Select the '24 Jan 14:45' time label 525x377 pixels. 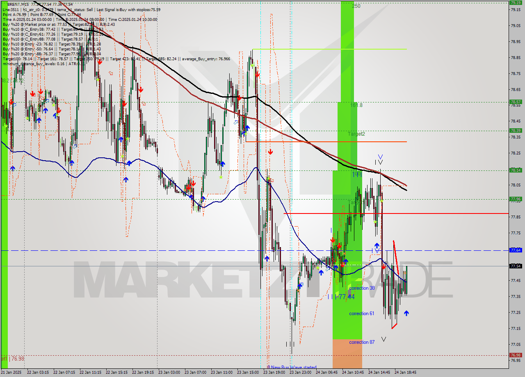(379, 372)
